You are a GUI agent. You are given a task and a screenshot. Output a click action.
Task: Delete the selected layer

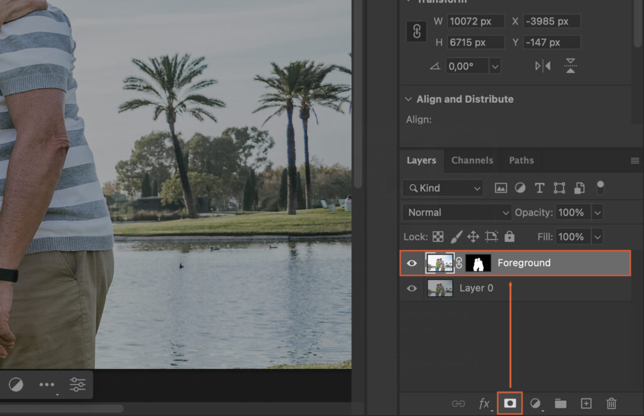point(611,404)
